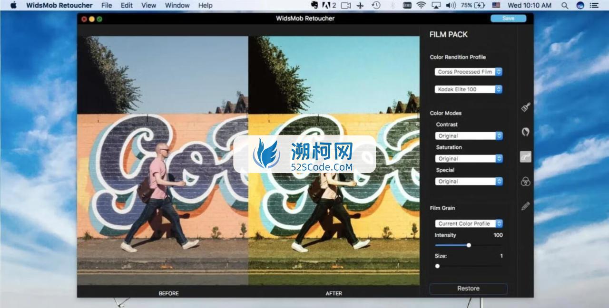Viewport: 609px width, 308px height.
Task: Click the yellow minimize window button
Action: pyautogui.click(x=92, y=19)
